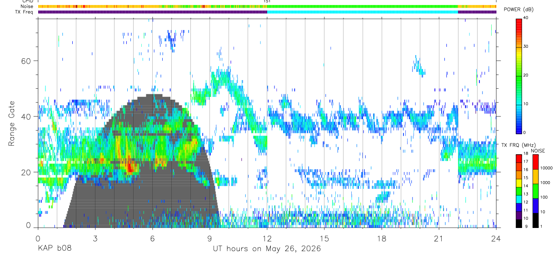558x258 pixels.
Task: Click x-axis tick label 15
Action: (x=324, y=238)
